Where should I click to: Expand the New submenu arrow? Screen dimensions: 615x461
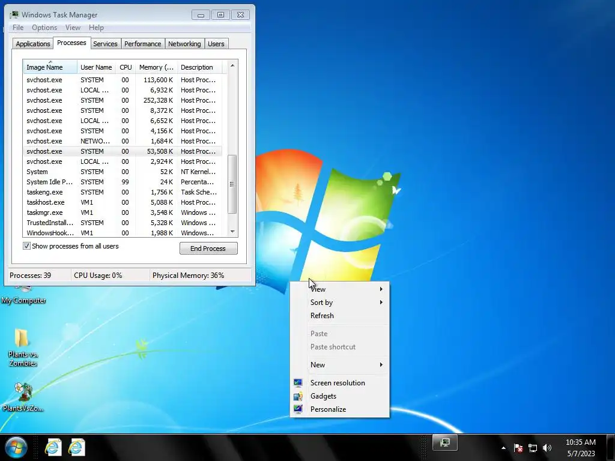[x=381, y=364]
